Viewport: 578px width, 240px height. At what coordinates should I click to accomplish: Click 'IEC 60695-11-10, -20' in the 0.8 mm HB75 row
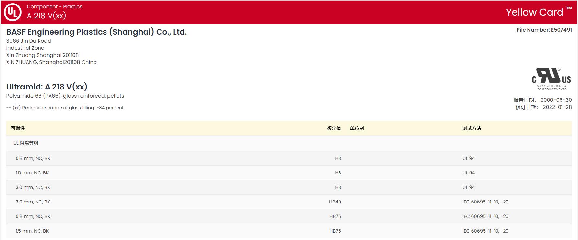tap(485, 216)
